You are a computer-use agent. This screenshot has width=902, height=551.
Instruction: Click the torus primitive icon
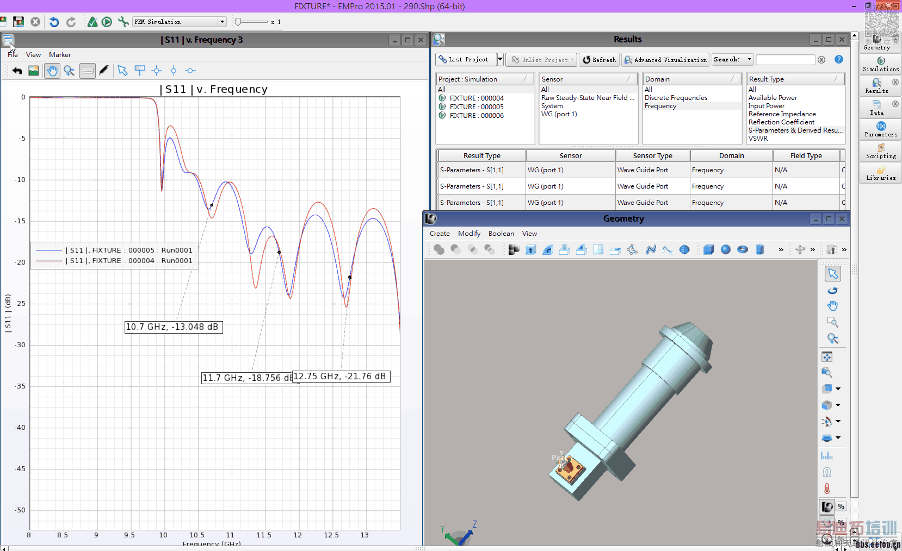tap(742, 249)
